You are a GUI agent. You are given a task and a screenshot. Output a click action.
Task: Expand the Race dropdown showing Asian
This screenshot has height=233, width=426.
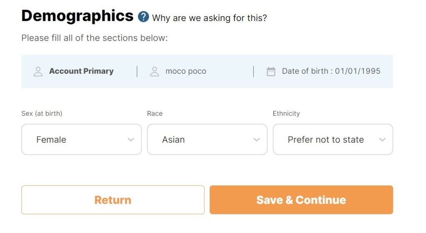pyautogui.click(x=207, y=139)
